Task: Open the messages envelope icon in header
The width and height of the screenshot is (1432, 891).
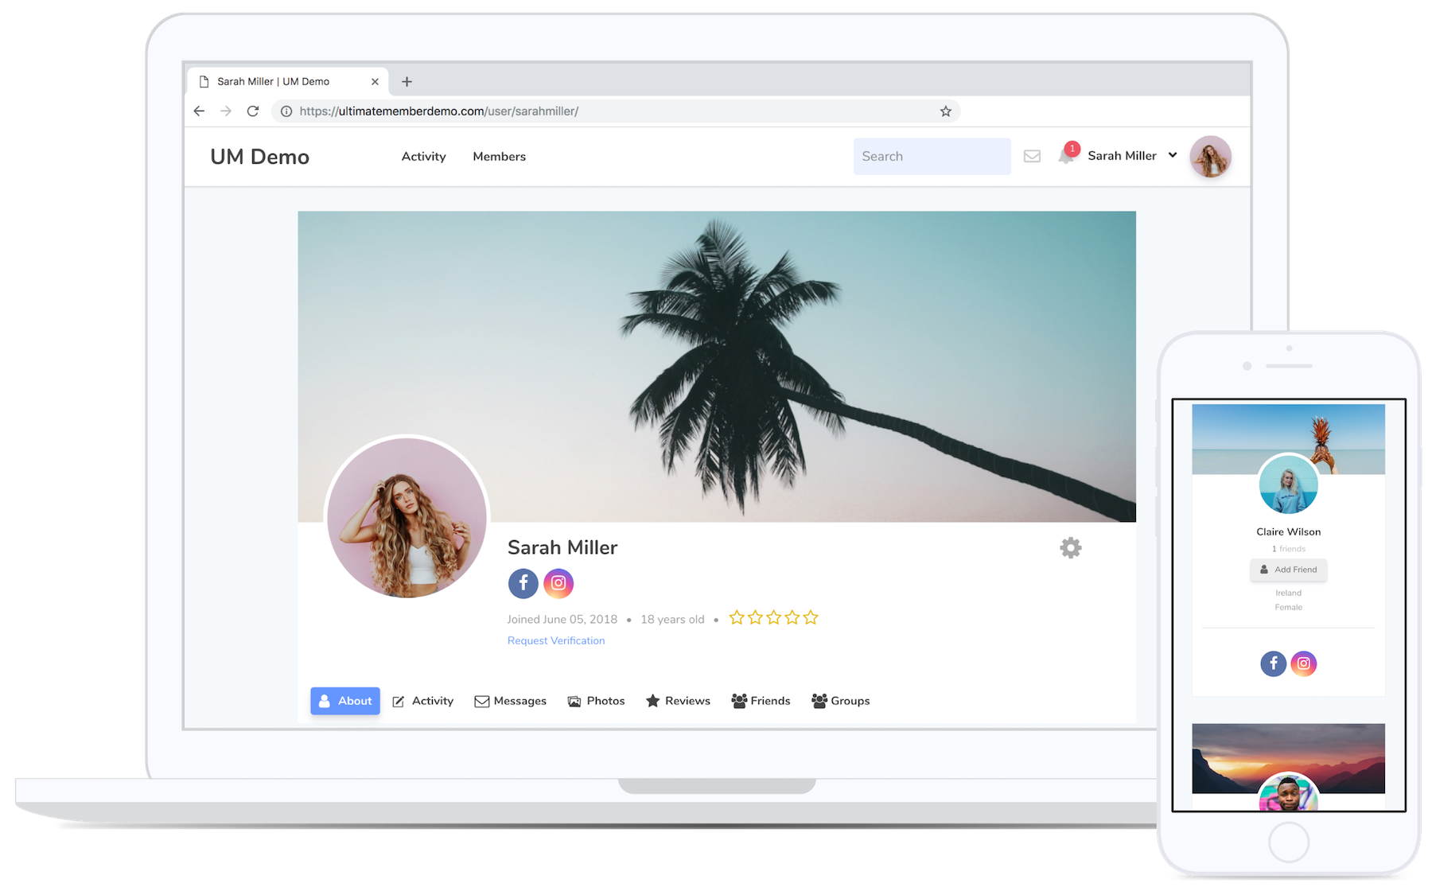Action: coord(1032,156)
